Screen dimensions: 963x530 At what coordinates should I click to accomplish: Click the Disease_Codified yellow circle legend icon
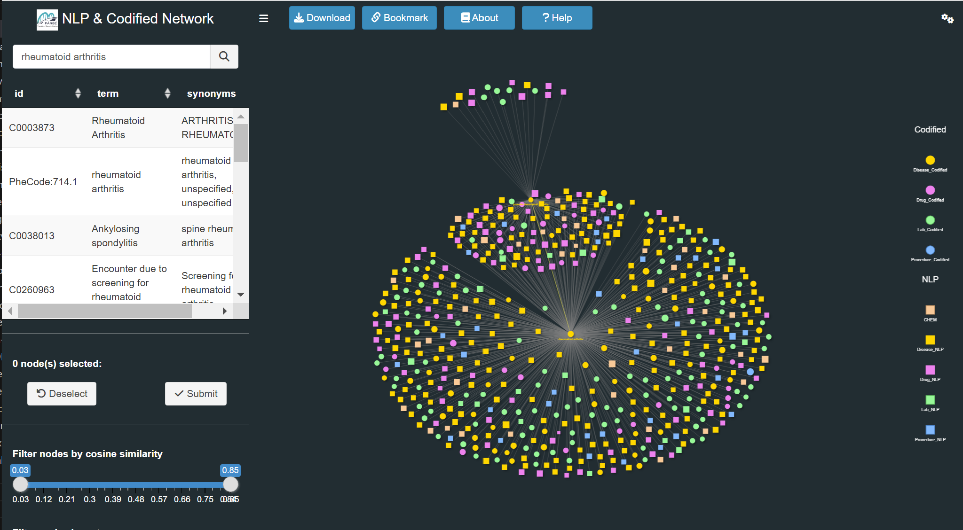(x=930, y=160)
